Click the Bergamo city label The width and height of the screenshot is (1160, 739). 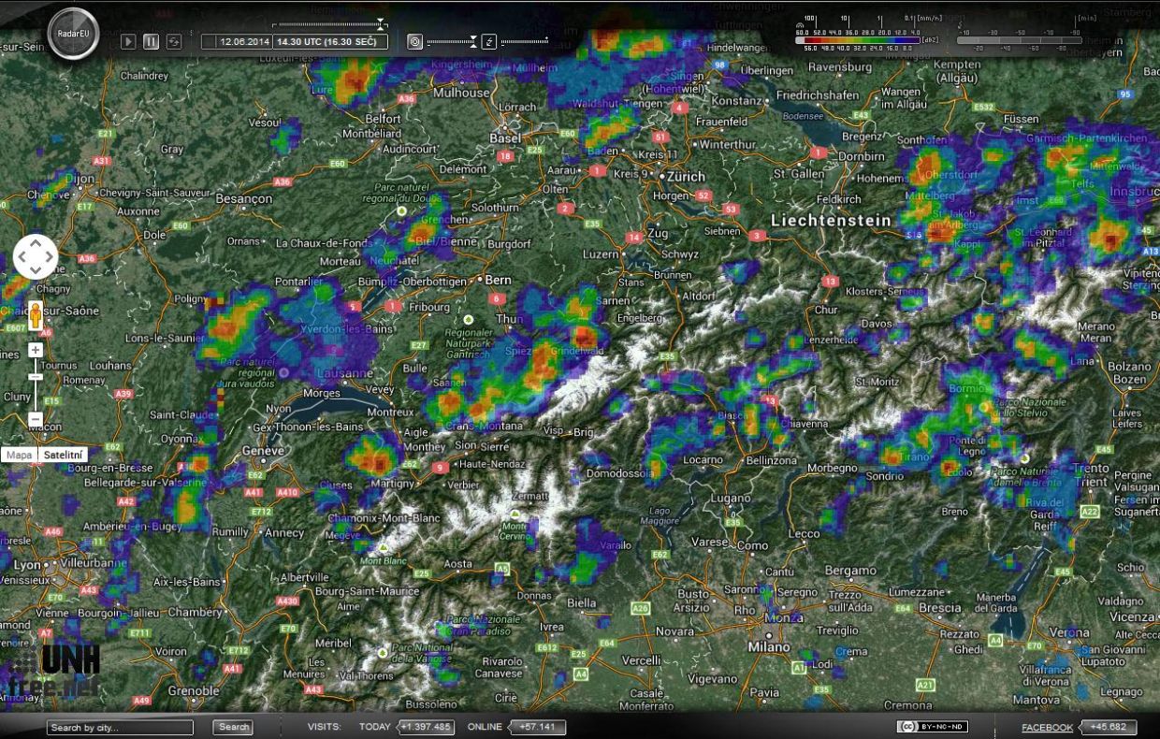pyautogui.click(x=850, y=570)
